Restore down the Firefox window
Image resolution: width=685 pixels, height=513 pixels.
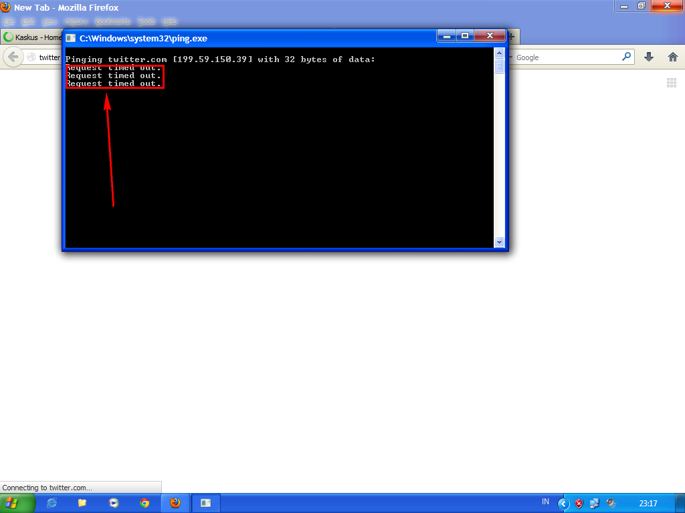641,5
